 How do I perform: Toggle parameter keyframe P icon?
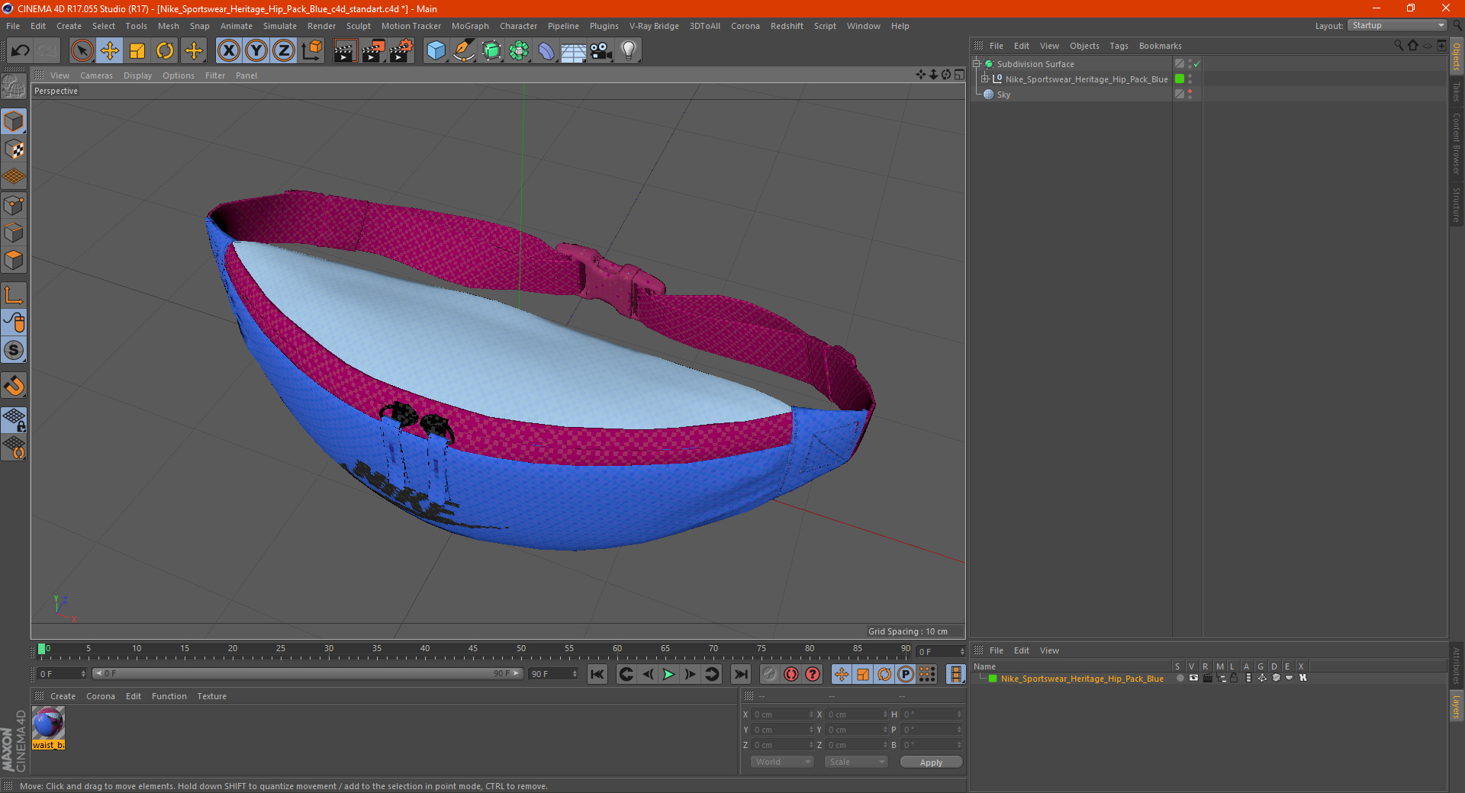point(906,674)
